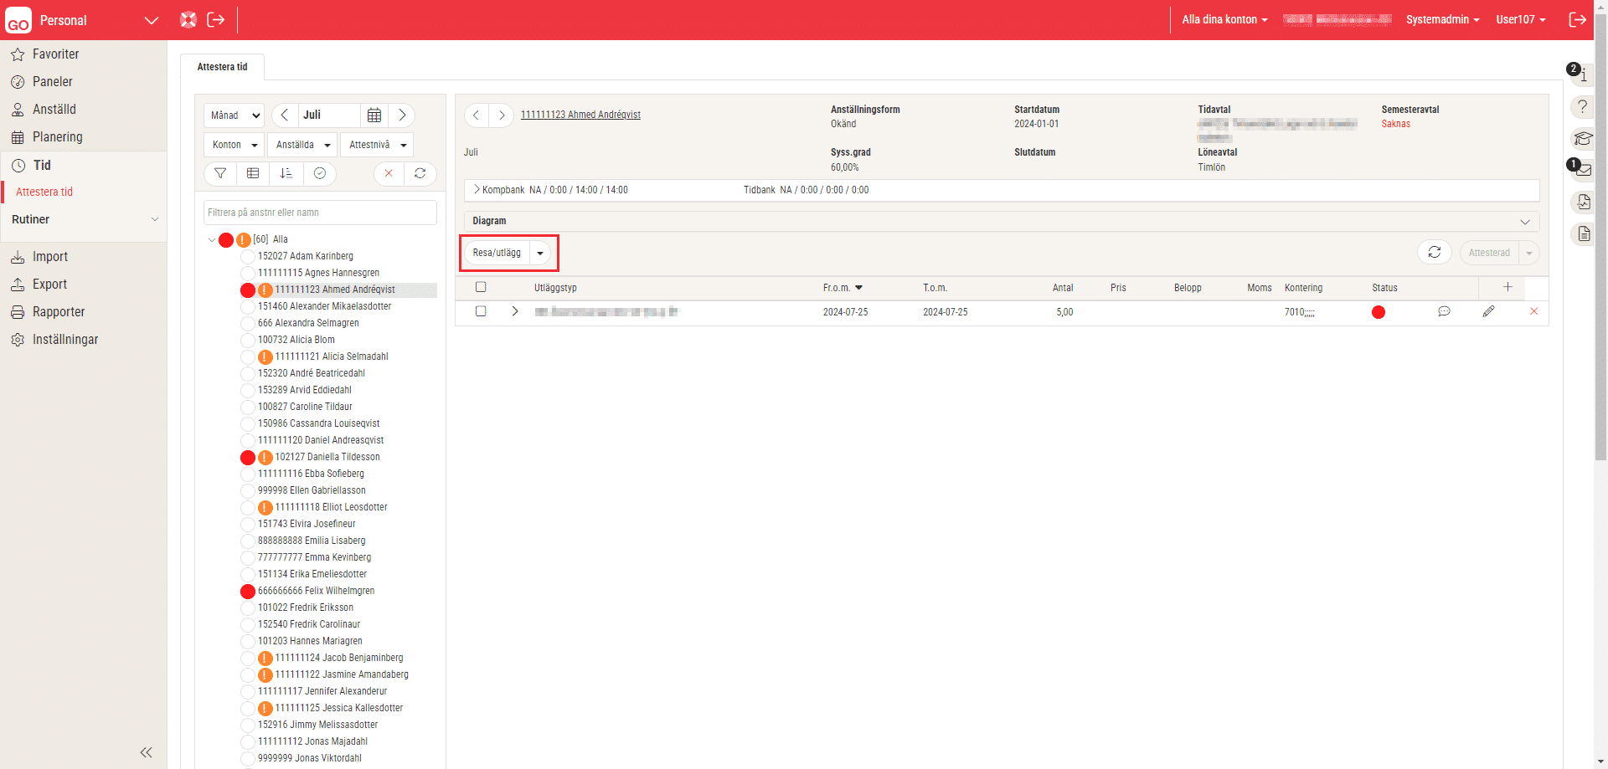
Task: Select radio circle for Alicia Blom
Action: (248, 341)
